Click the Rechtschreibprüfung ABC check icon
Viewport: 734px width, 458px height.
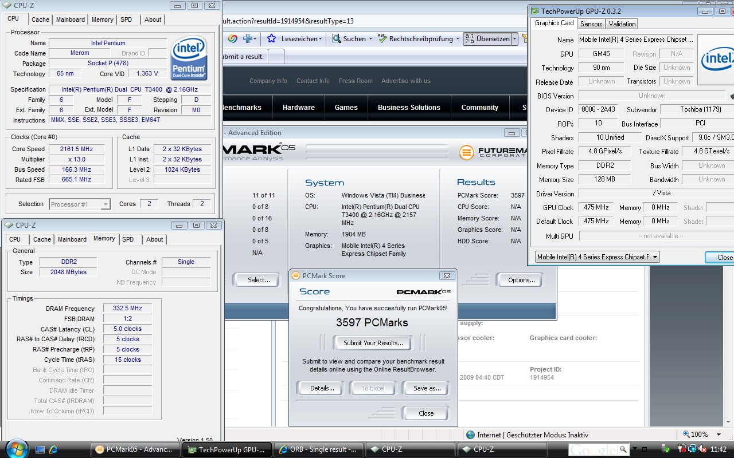(x=381, y=39)
